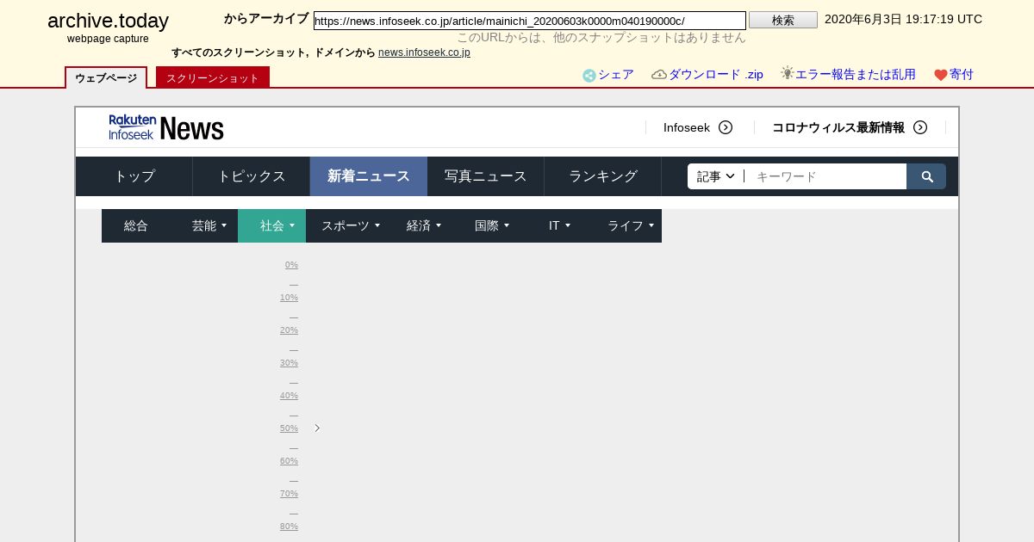Screen dimensions: 1034x542
Task: Jump to the 50% page marker
Action: 289,428
